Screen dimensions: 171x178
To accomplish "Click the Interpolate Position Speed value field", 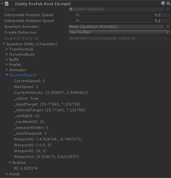I will (162, 15).
